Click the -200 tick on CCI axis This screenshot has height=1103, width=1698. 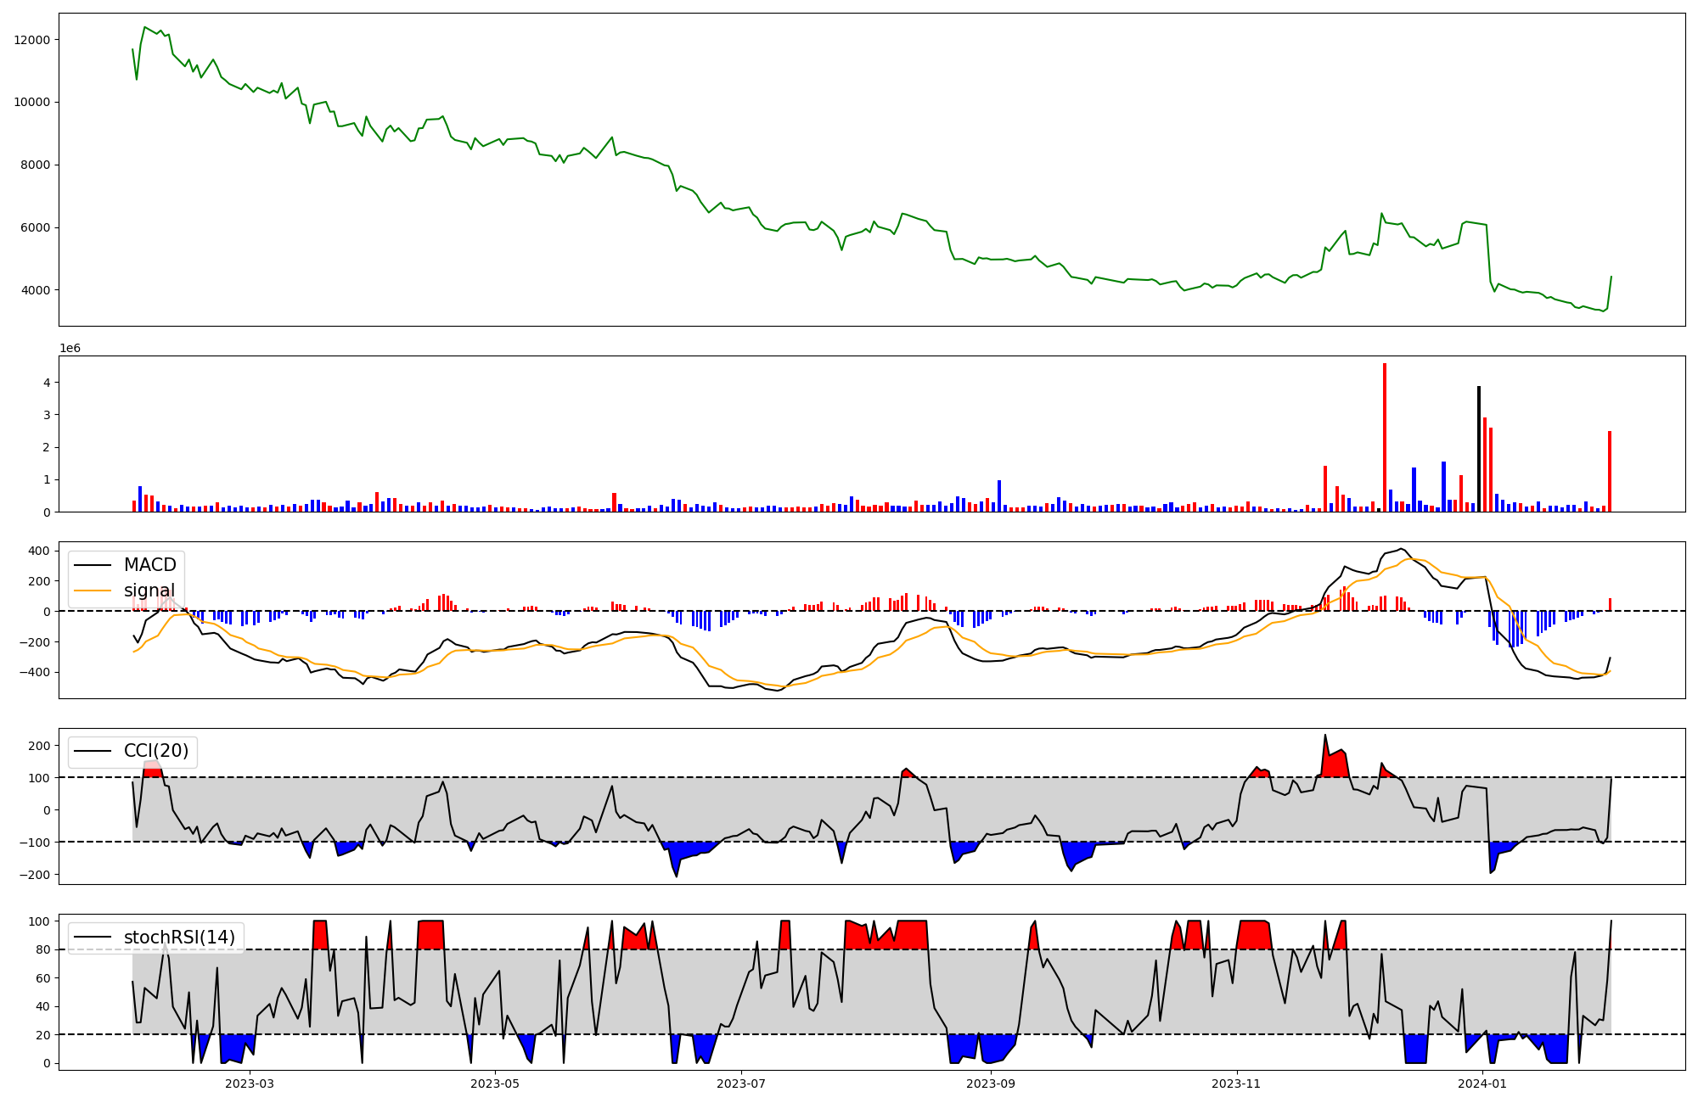pos(35,875)
